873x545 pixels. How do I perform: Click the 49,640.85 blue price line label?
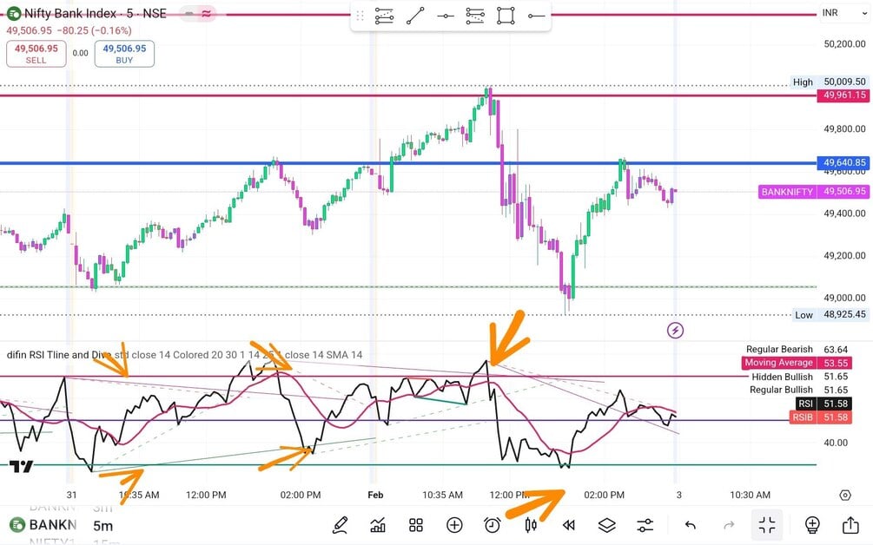[844, 163]
